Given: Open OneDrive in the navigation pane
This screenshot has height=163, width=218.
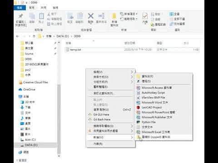Looking at the screenshot, I should 27,90.
